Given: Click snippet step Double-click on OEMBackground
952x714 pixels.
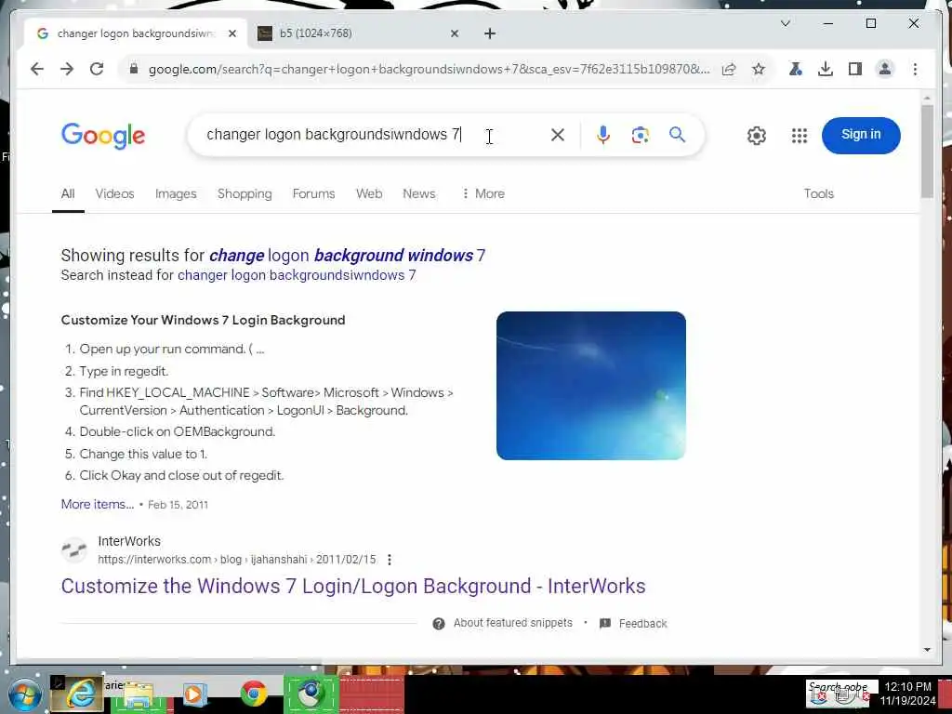Looking at the screenshot, I should tap(178, 432).
